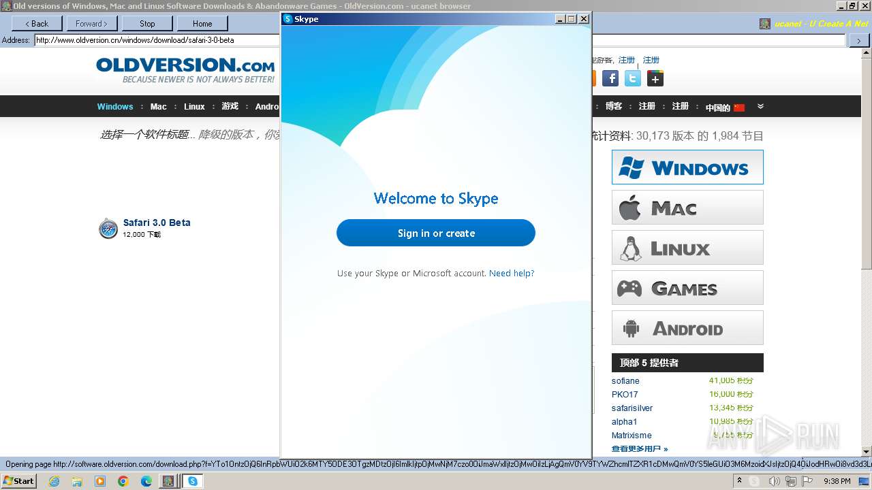Click the China flag icon in nav bar
Viewport: 872px width, 490px height.
739,108
